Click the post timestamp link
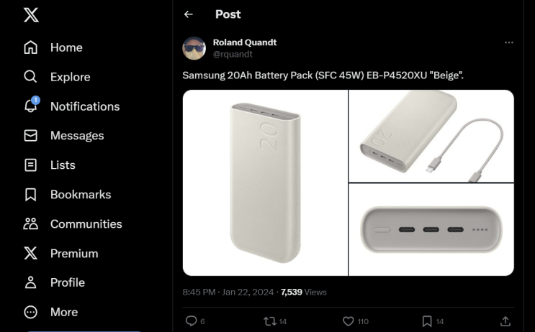 226,292
